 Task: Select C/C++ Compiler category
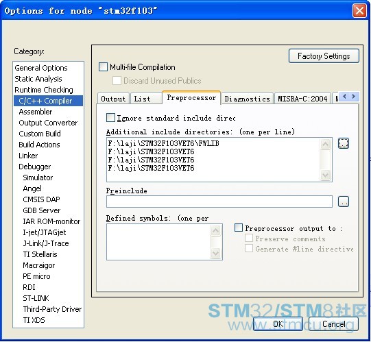(x=48, y=101)
